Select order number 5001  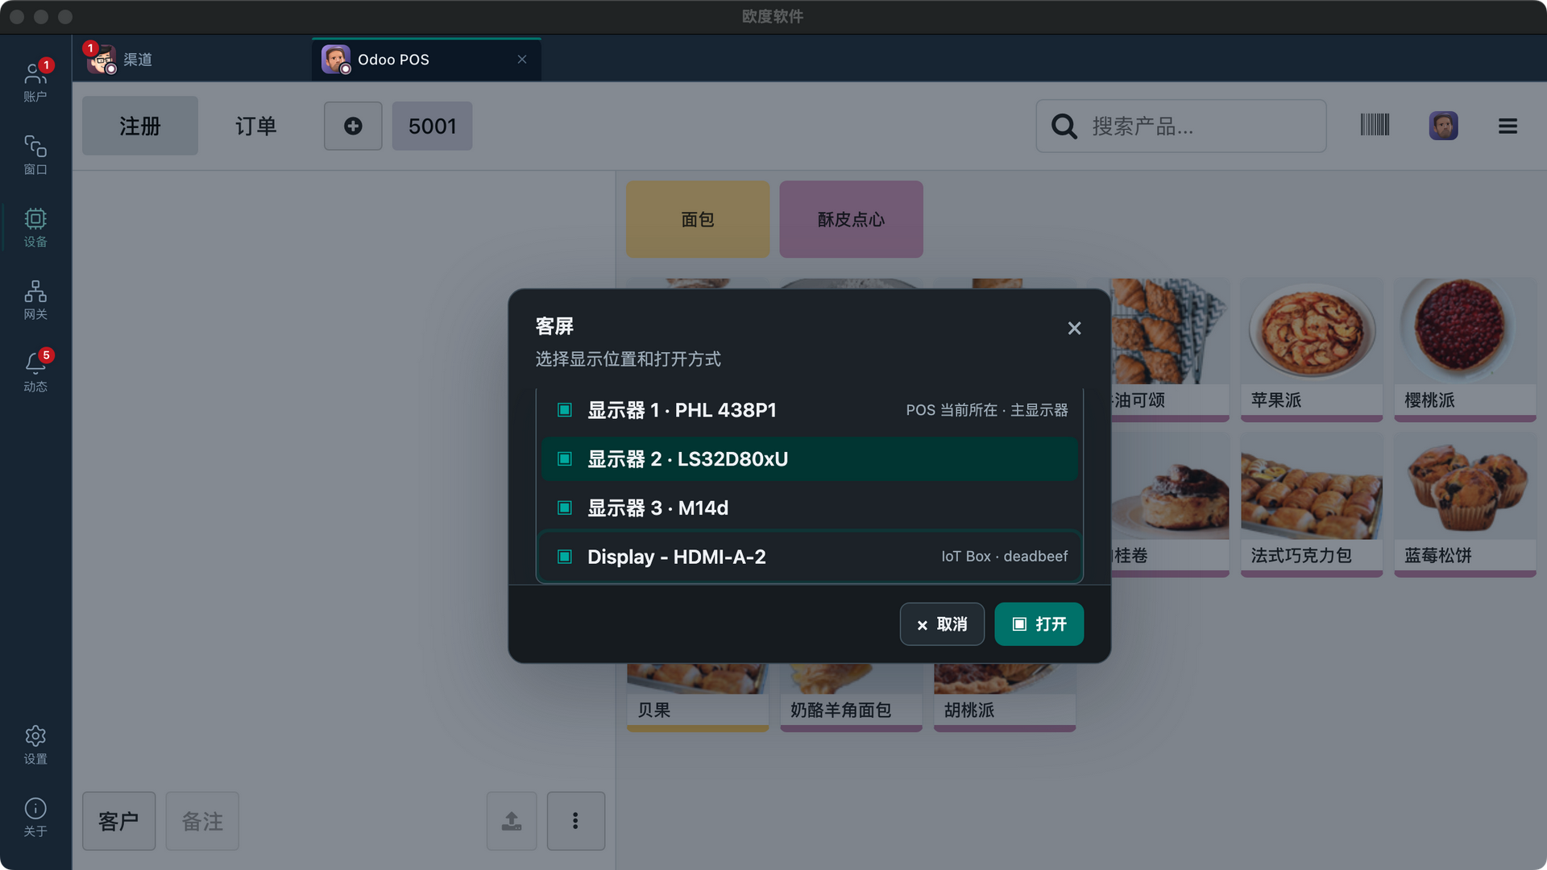432,126
